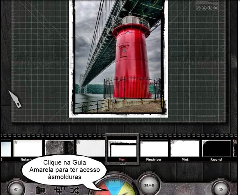The image size is (240, 196).
Task: Open the add film strip icon
Action: point(41,190)
